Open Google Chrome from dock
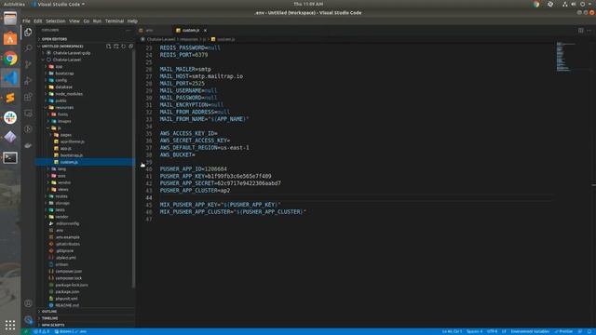 pyautogui.click(x=10, y=59)
